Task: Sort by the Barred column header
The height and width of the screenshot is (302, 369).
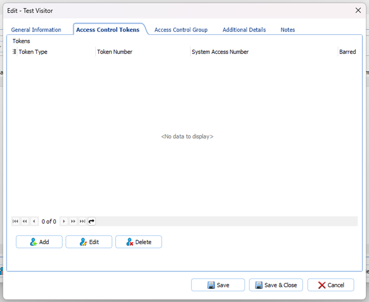Action: click(x=347, y=52)
